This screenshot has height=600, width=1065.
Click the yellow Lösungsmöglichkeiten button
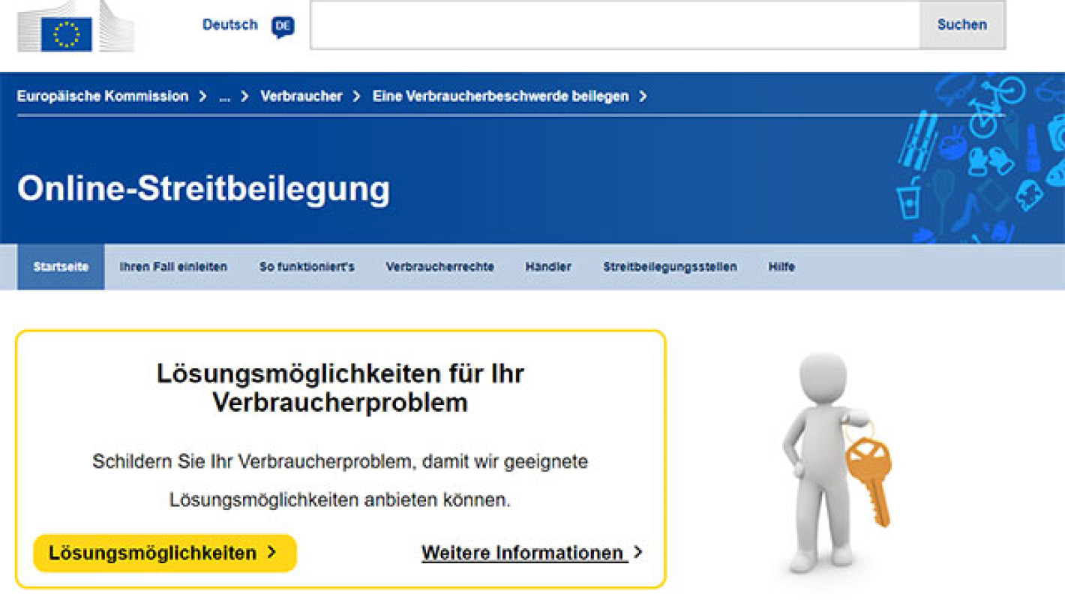(163, 553)
